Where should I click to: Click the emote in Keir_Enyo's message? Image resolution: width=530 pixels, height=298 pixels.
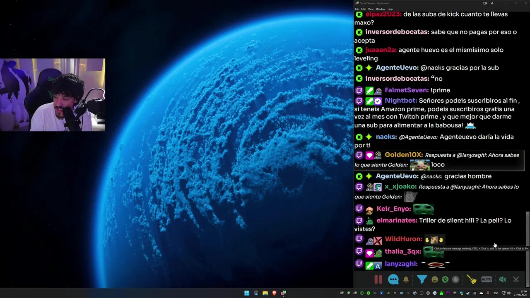pos(423,209)
